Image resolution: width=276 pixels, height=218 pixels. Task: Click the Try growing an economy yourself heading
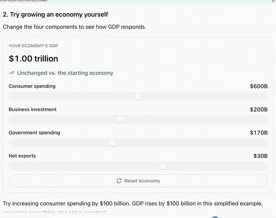[x=55, y=14]
